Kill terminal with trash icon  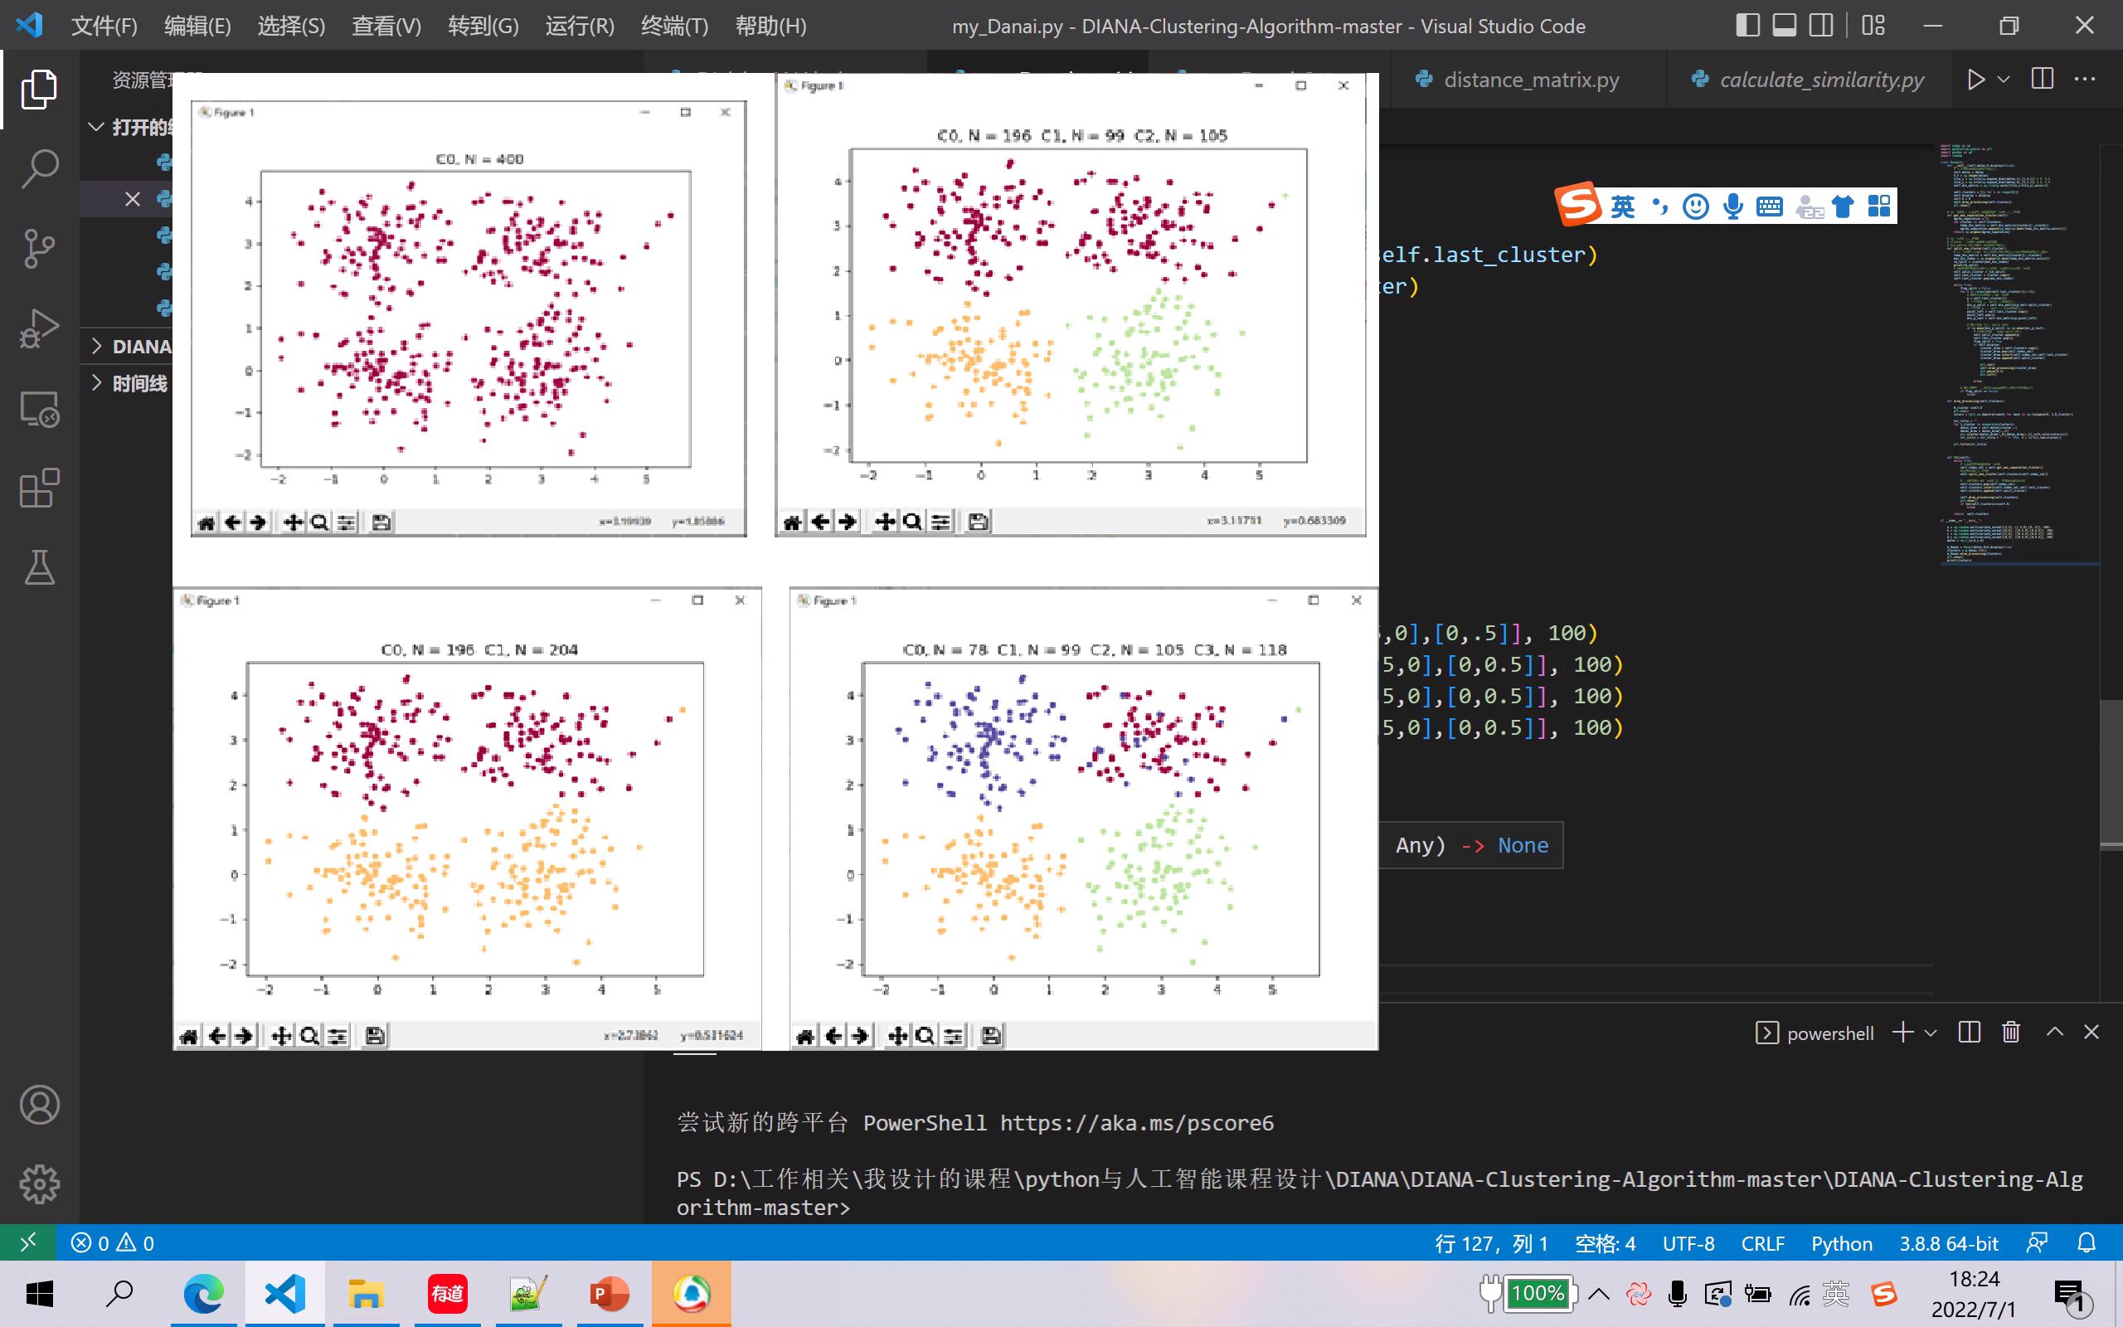(2012, 1032)
